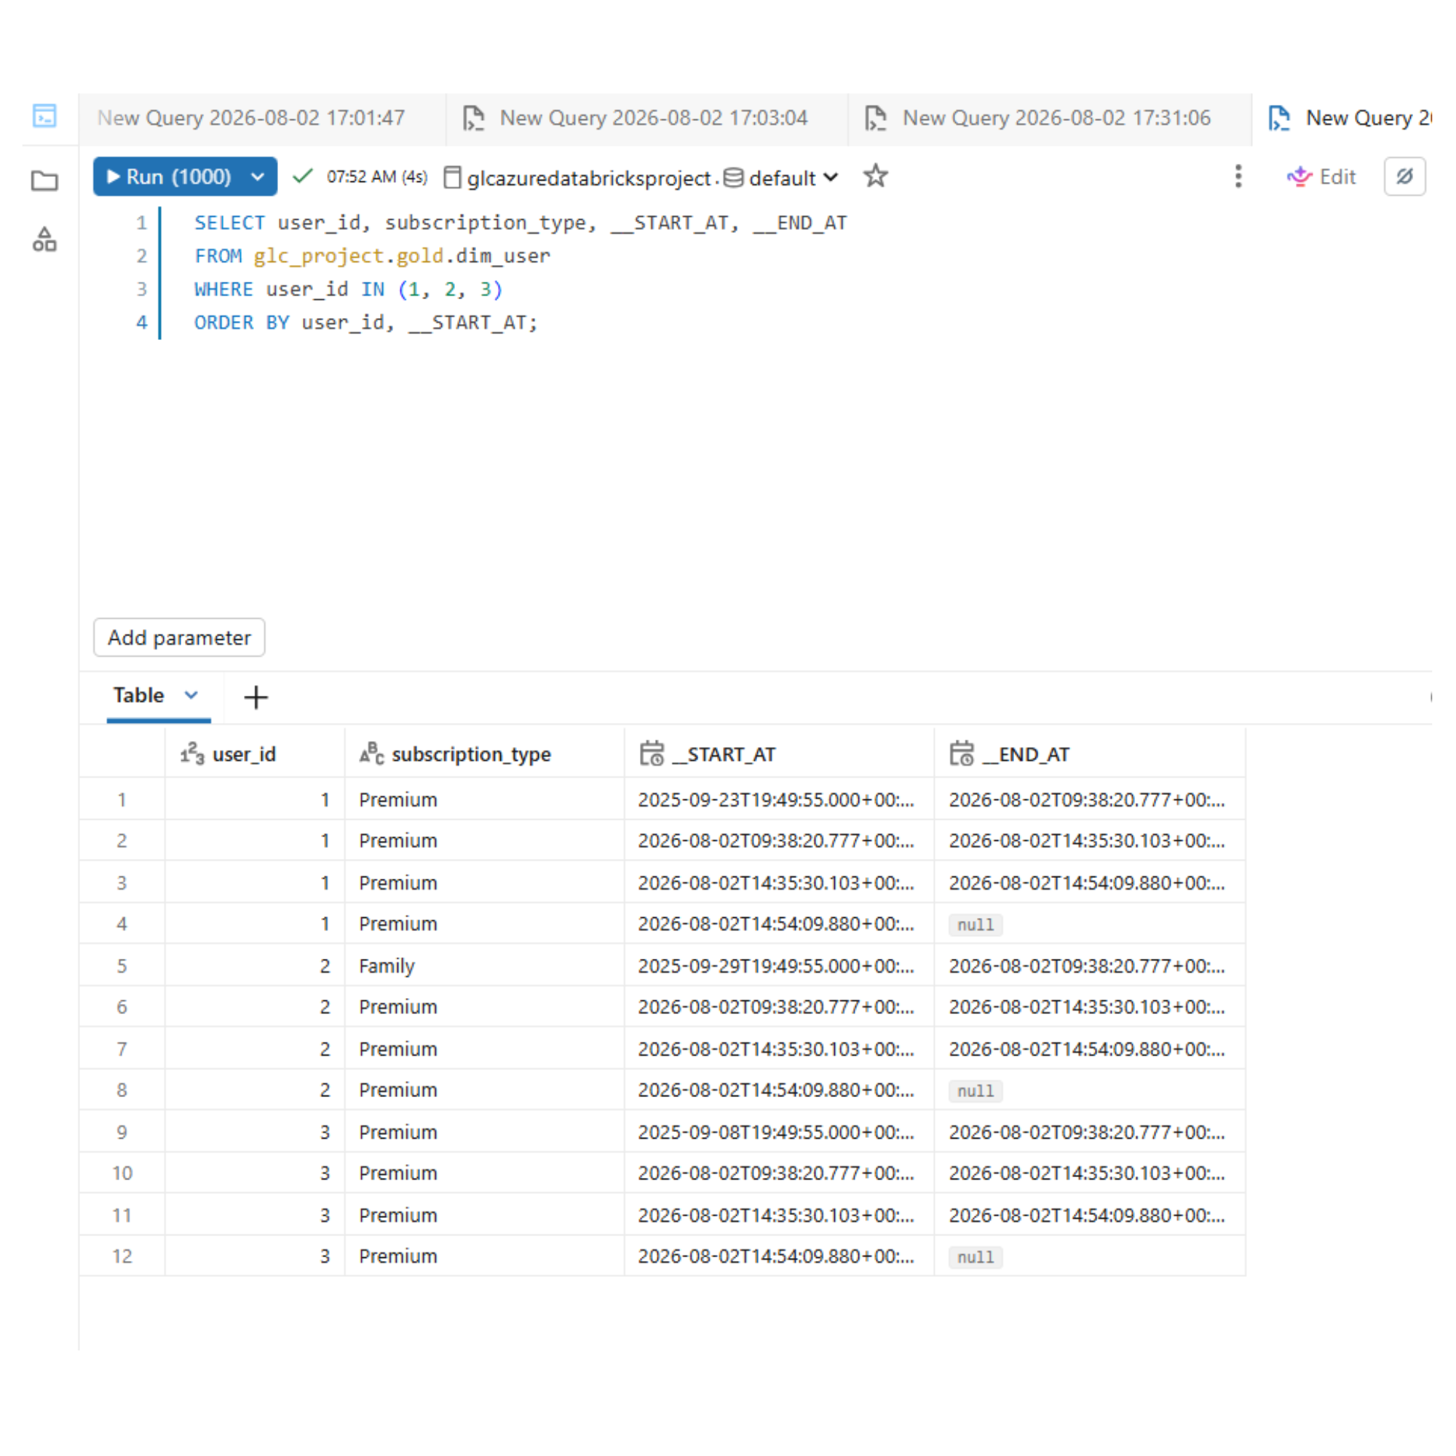Click the query file icon on 17:31:06 tab
The width and height of the screenshot is (1456, 1456).
click(x=876, y=117)
